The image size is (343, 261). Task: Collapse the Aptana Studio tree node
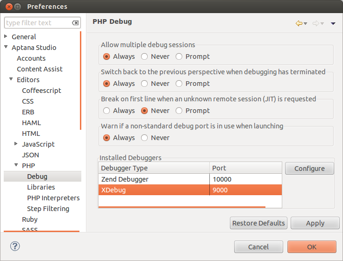[x=6, y=47]
